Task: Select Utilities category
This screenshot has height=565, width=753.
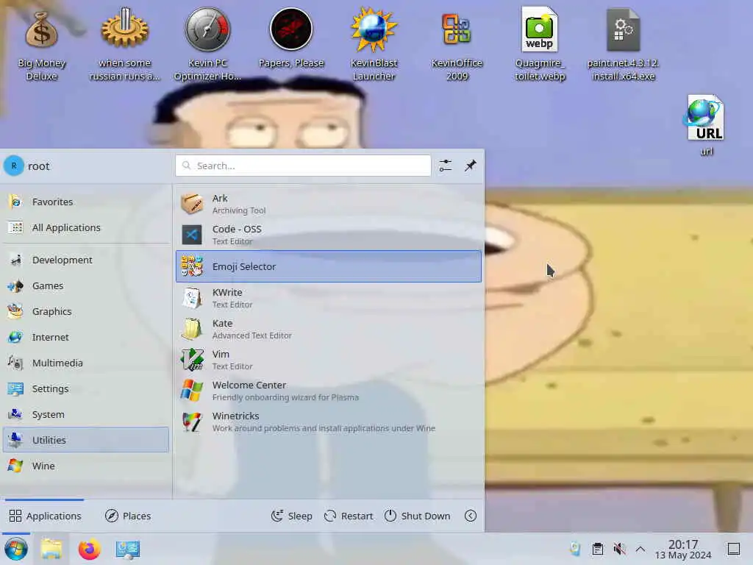Action: pyautogui.click(x=86, y=440)
